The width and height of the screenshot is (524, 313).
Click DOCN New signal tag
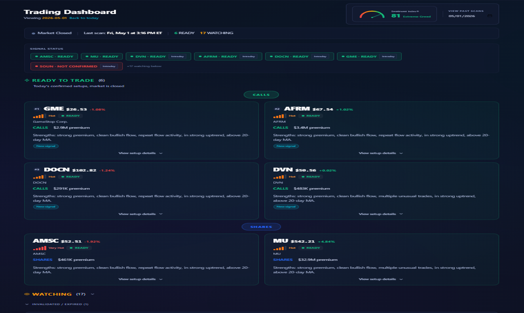(x=46, y=207)
